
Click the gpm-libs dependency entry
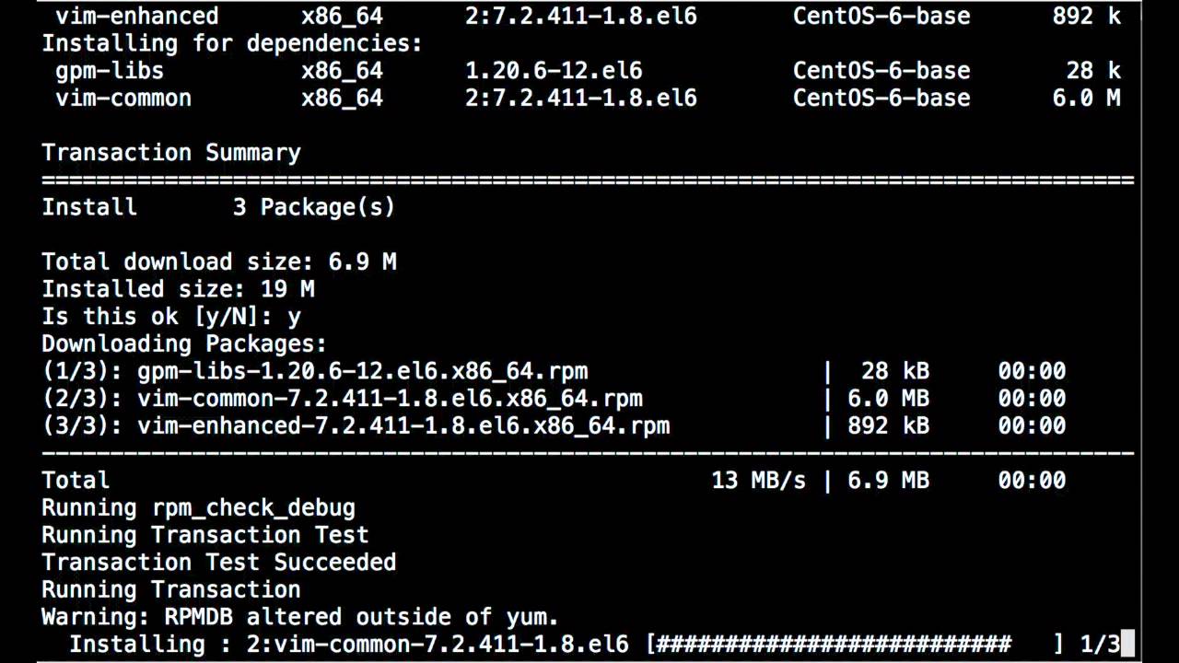coord(110,71)
